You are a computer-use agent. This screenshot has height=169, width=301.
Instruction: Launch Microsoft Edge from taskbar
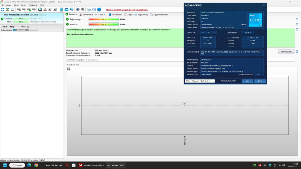click(x=29, y=165)
